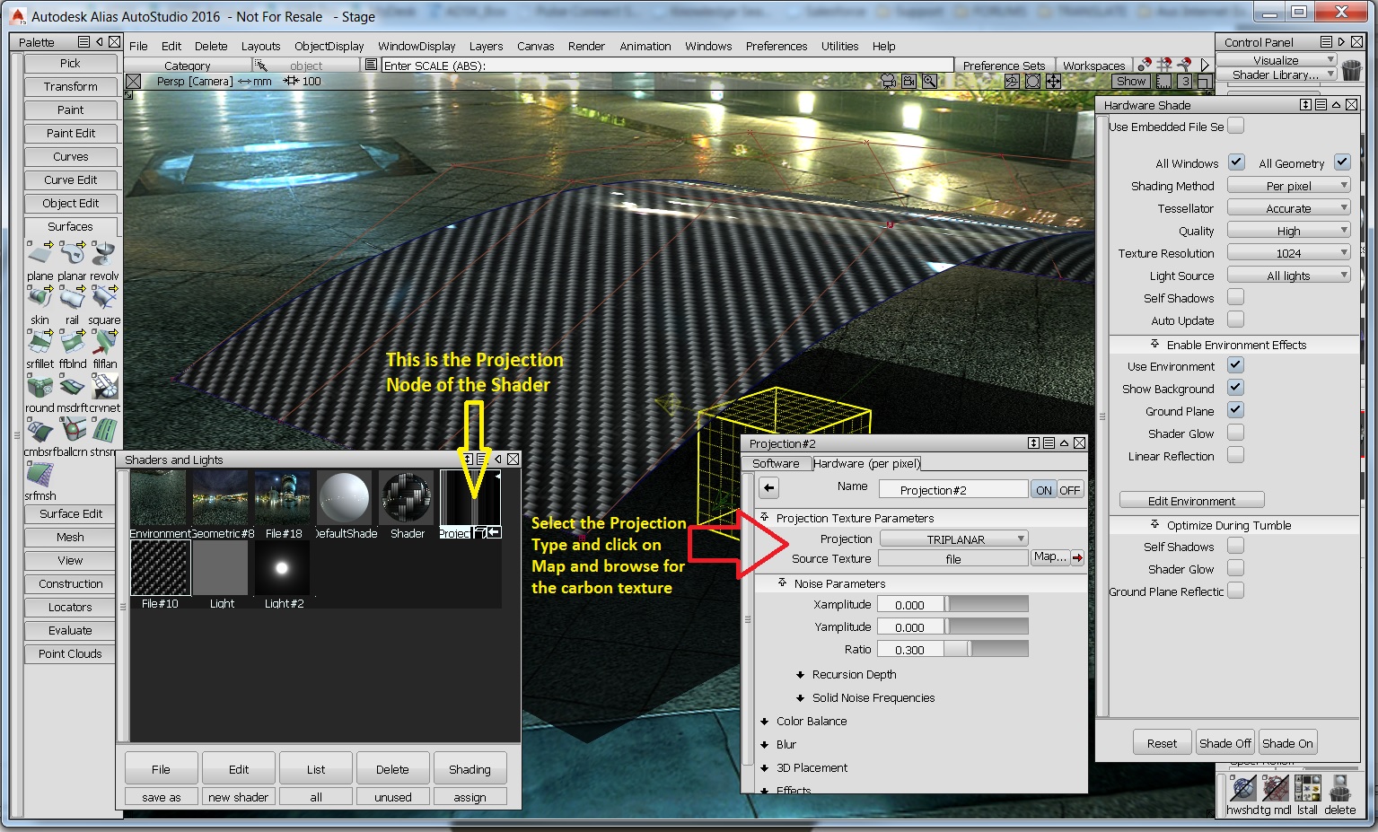Open the Render menu
Image resolution: width=1378 pixels, height=832 pixels.
coord(586,46)
